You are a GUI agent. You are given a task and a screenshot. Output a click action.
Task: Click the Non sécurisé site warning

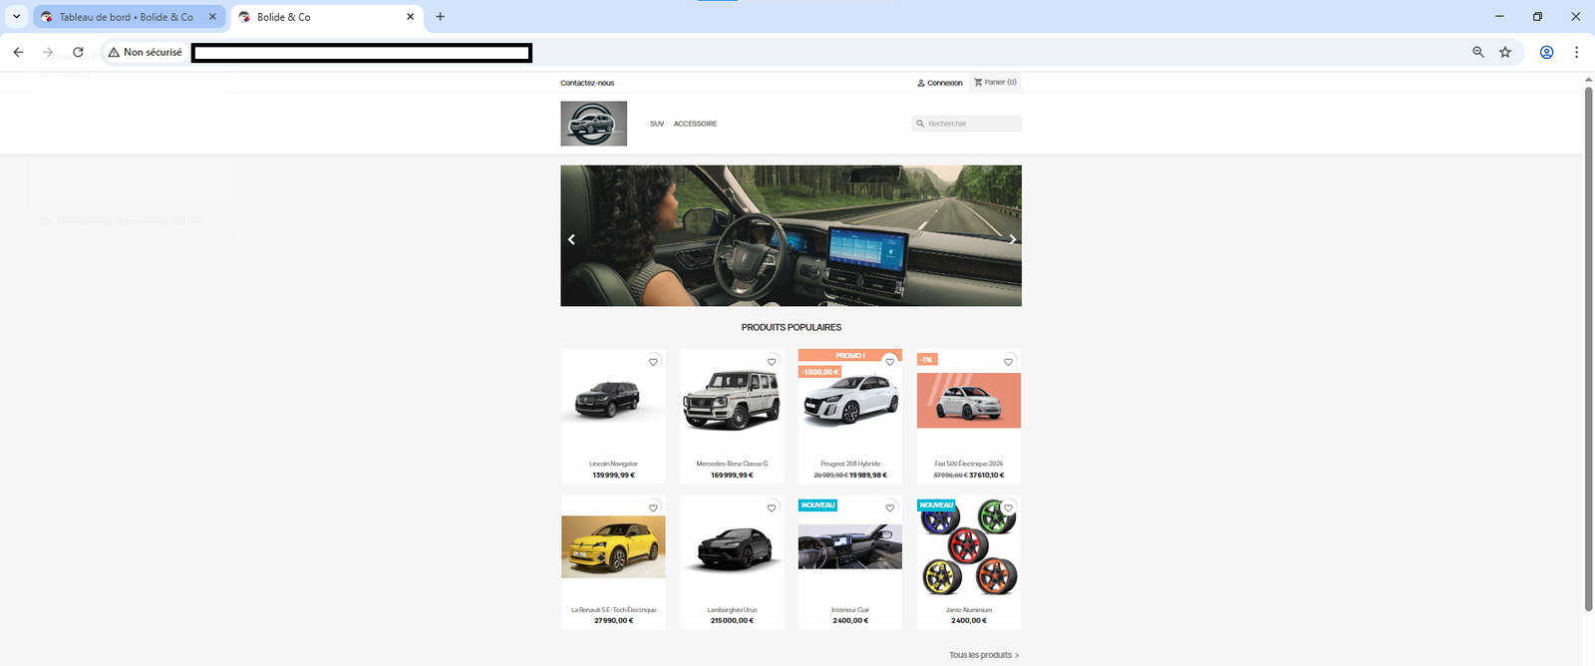pos(146,52)
